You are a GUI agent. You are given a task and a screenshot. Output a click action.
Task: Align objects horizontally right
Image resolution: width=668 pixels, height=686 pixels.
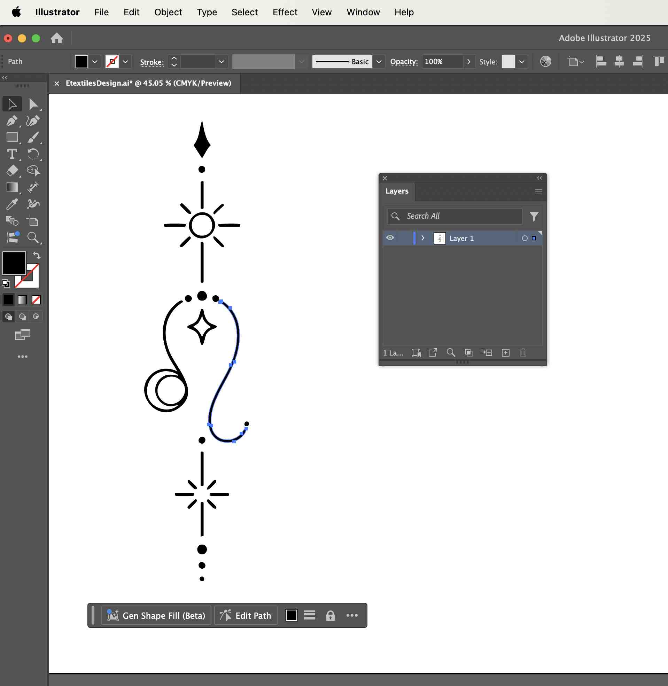(638, 61)
